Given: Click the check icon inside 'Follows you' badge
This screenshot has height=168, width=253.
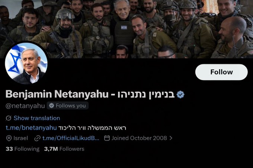Looking at the screenshot, I should (x=51, y=106).
